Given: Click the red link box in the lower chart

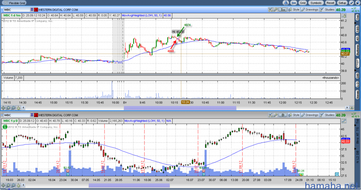Looking at the screenshot, I should coord(36,115).
